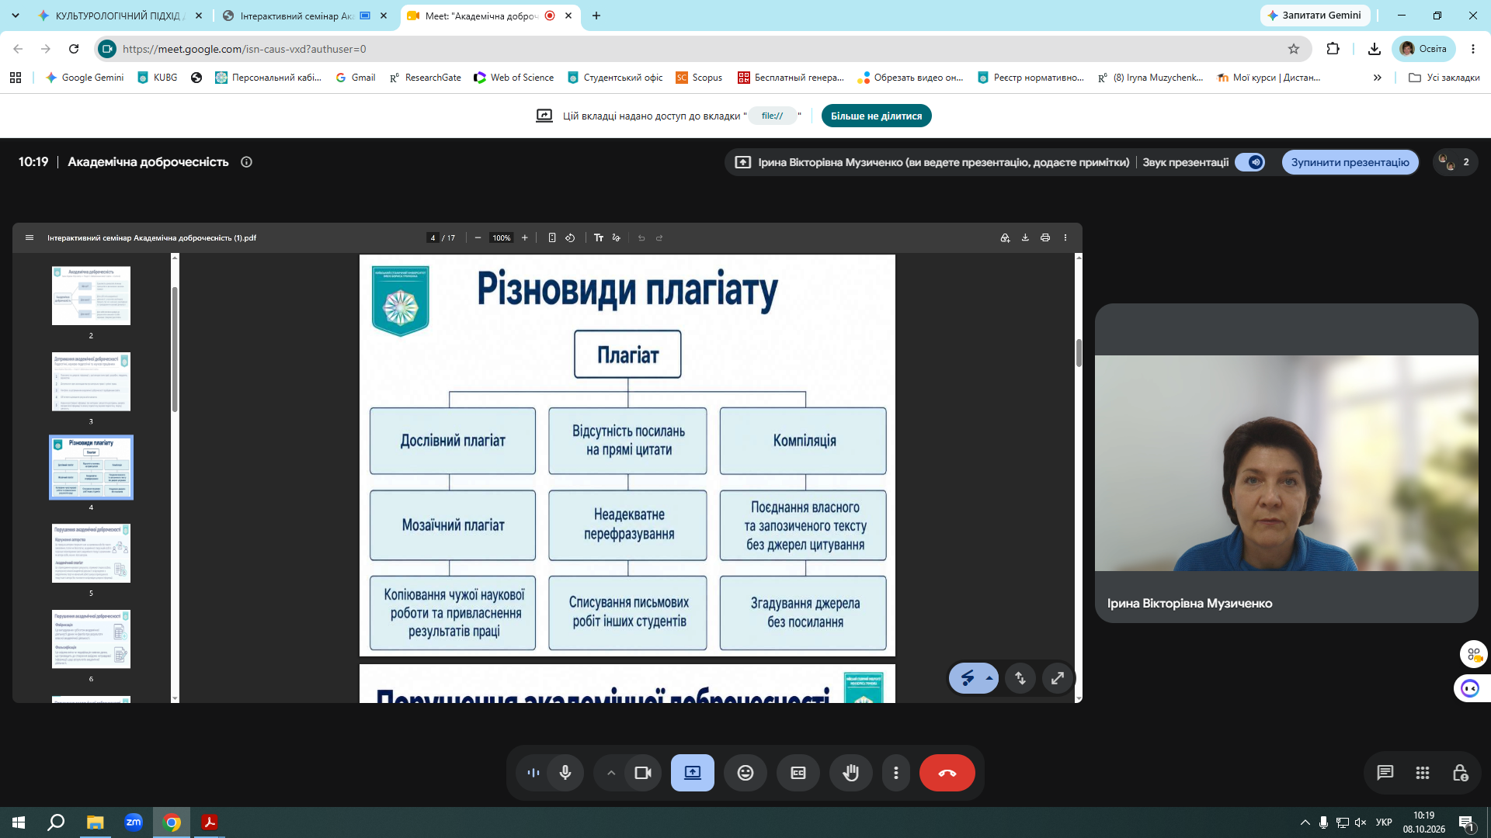Click Зупинити презентацію button

1350,162
